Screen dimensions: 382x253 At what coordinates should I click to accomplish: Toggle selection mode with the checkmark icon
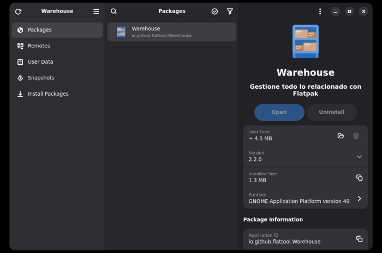pos(214,11)
